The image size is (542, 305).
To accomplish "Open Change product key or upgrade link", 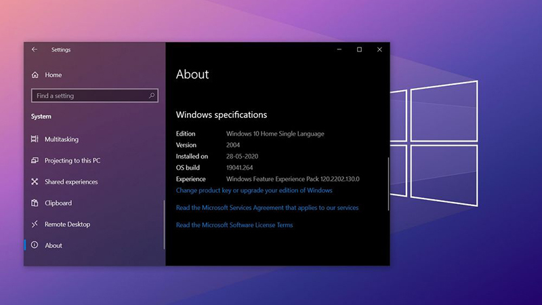I will (254, 190).
